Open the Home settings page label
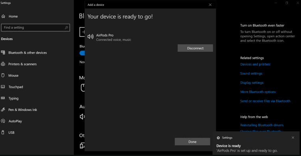Screen dimensions: 301x156 click(13, 16)
